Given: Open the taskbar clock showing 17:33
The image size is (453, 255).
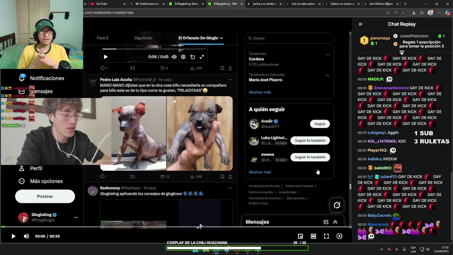Looking at the screenshot, I should pos(442,249).
